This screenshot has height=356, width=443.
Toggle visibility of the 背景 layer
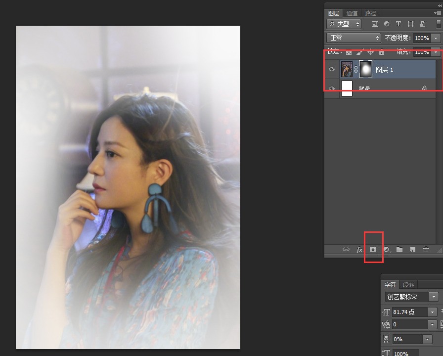tap(332, 89)
